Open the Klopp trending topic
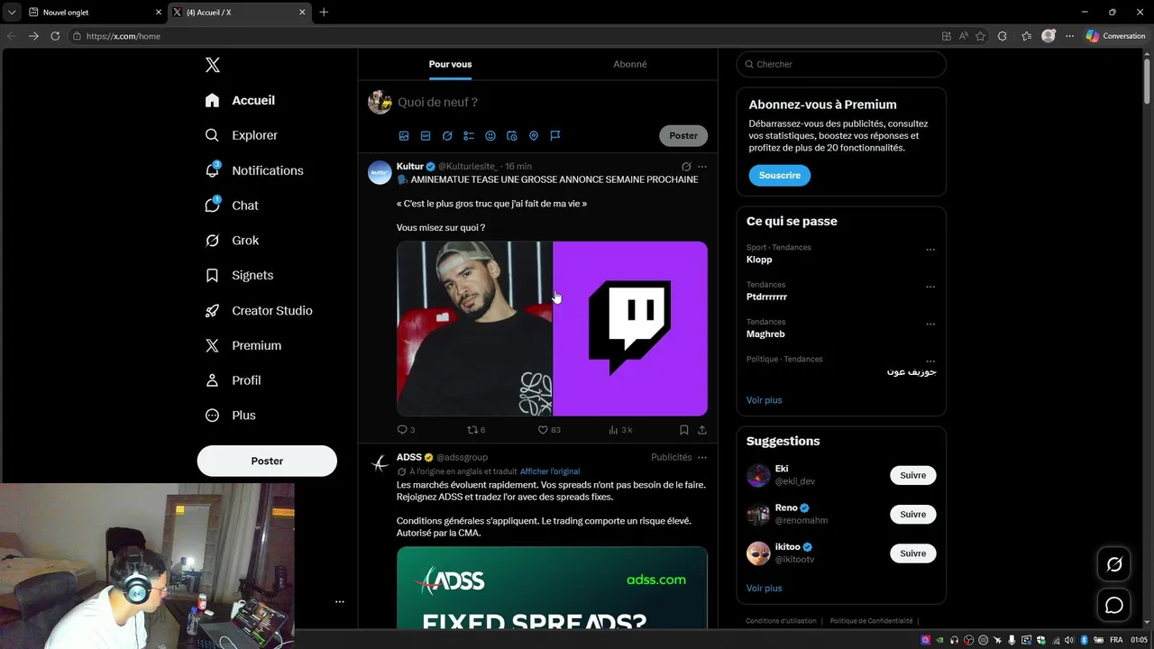The width and height of the screenshot is (1154, 649). pyautogui.click(x=759, y=260)
